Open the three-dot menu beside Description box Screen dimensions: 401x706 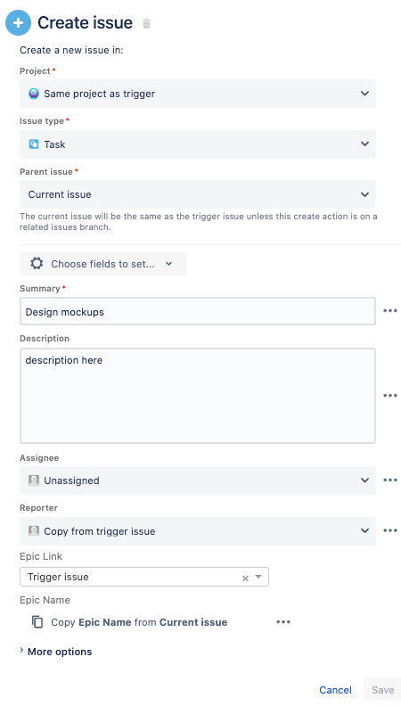[x=389, y=395]
